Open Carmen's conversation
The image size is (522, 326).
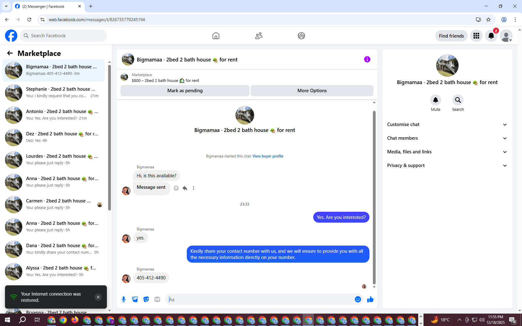(x=53, y=205)
